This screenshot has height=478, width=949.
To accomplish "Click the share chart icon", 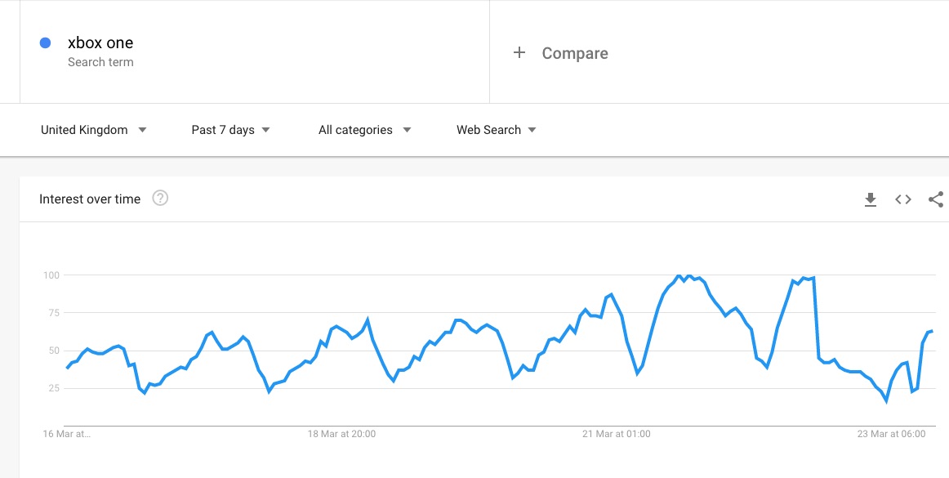I will coord(936,199).
